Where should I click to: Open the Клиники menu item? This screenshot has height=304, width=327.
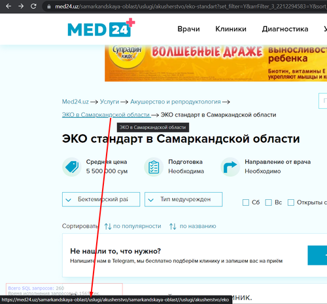[231, 29]
